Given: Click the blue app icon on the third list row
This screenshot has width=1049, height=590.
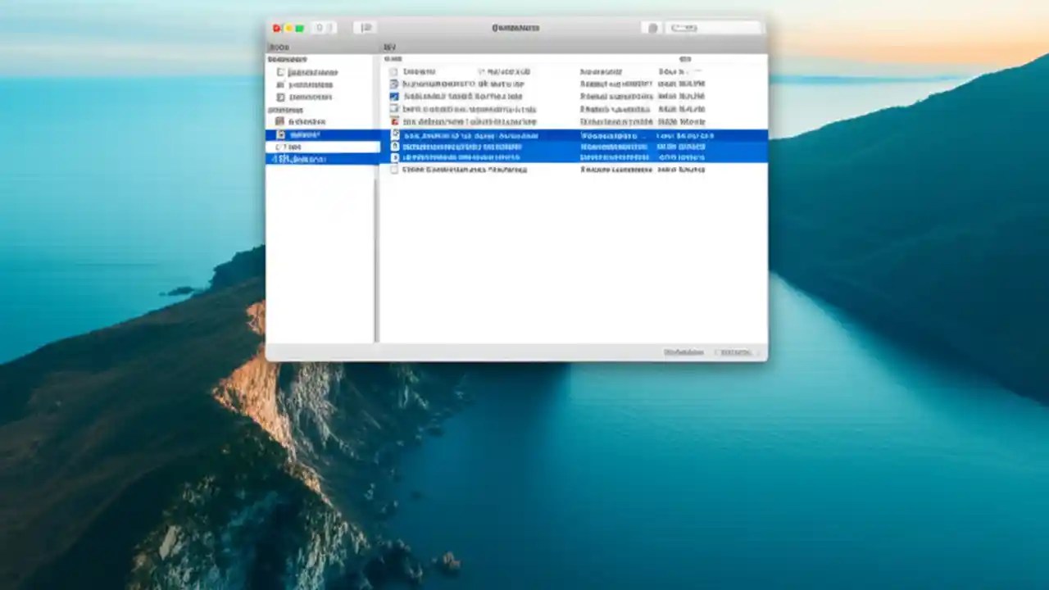Looking at the screenshot, I should (393, 97).
